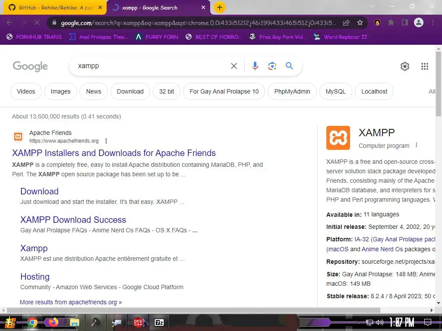Submit search with magnifier icon

(x=289, y=66)
